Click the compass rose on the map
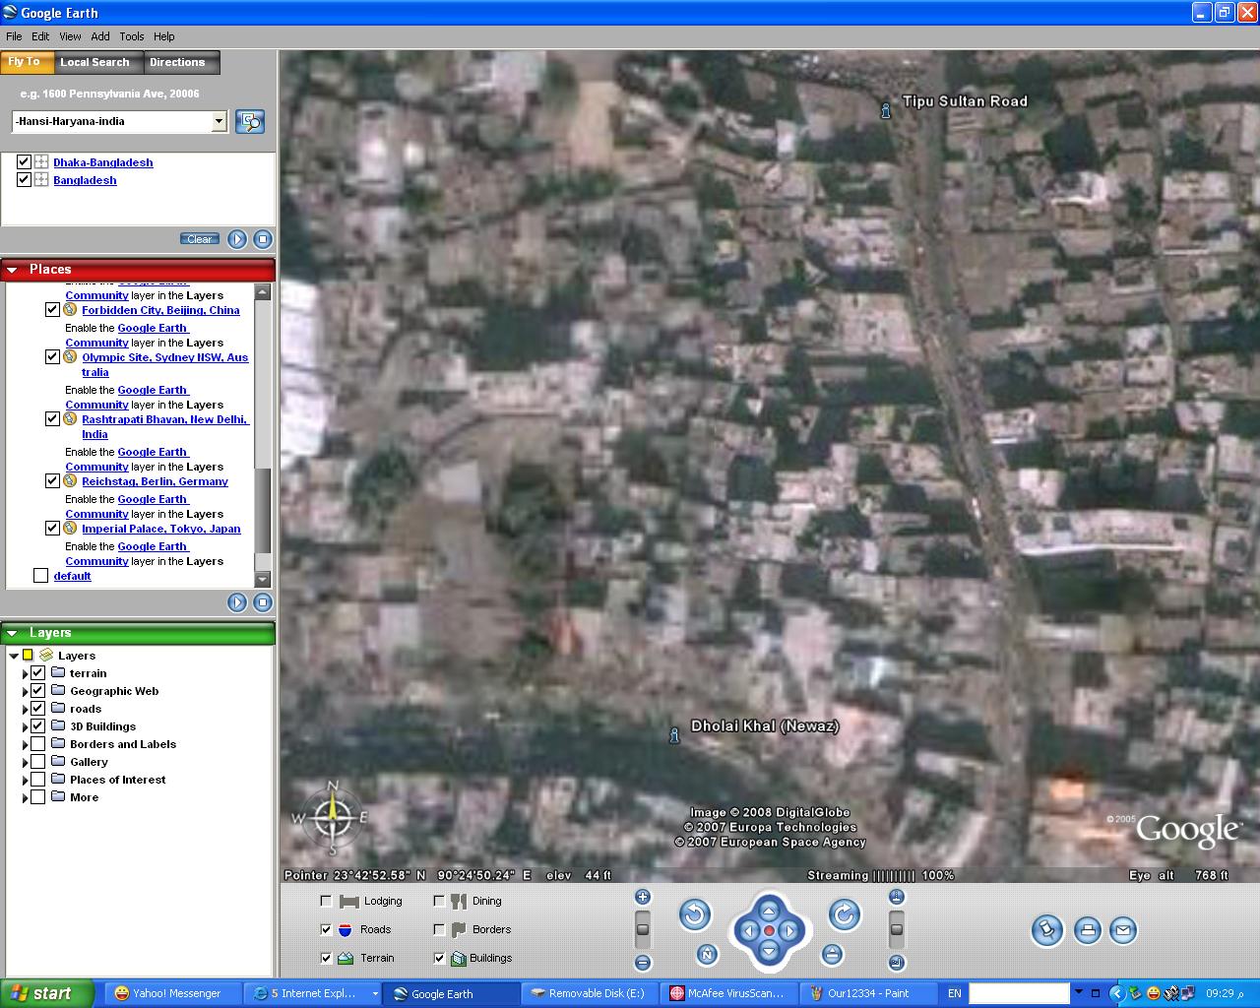 tap(333, 816)
